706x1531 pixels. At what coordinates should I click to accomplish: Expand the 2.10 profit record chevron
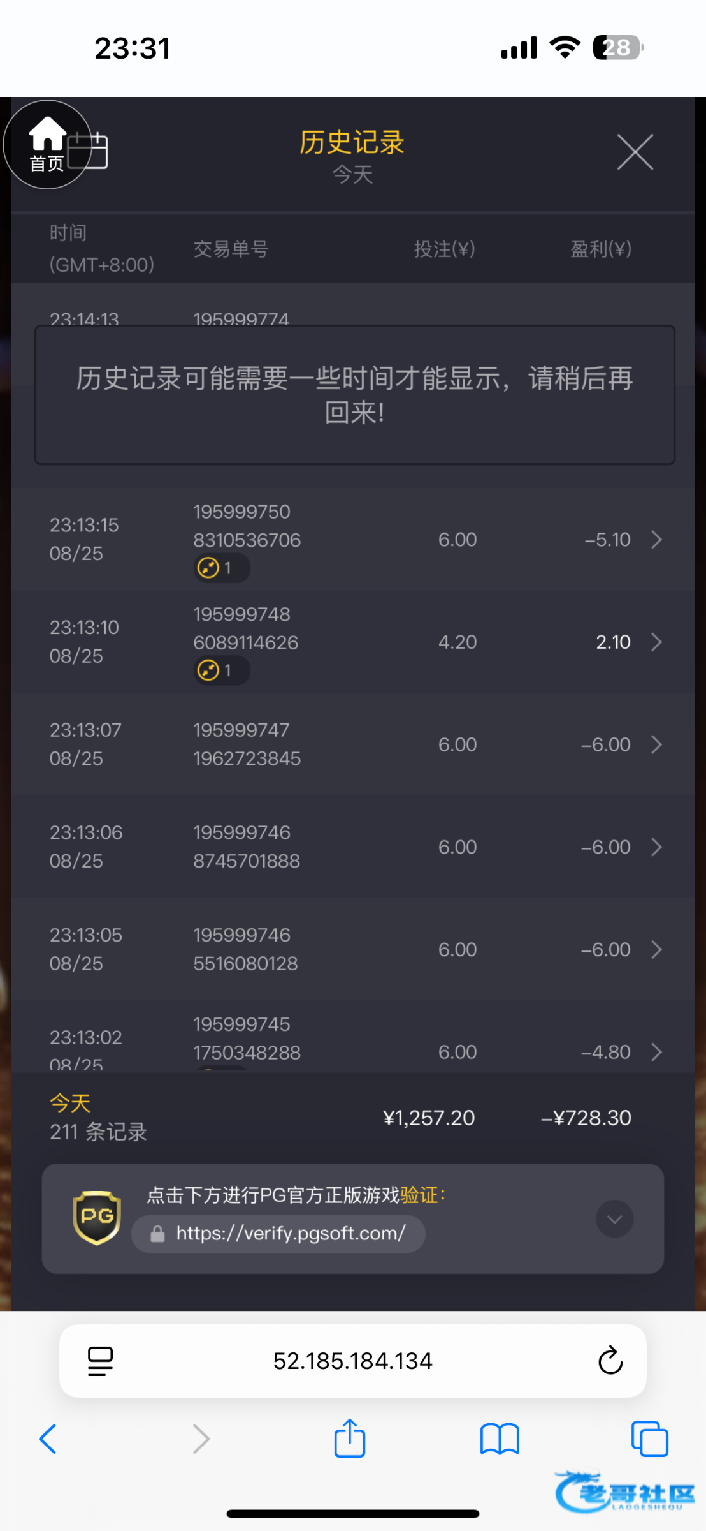point(657,642)
